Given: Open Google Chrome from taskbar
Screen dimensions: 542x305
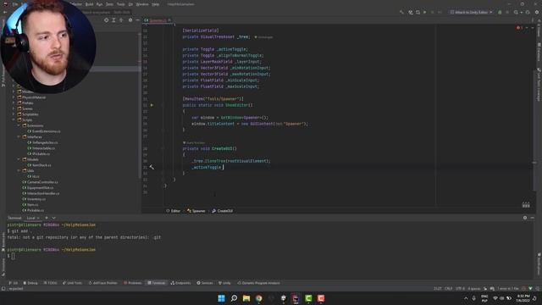Looking at the screenshot, I should coord(259,298).
